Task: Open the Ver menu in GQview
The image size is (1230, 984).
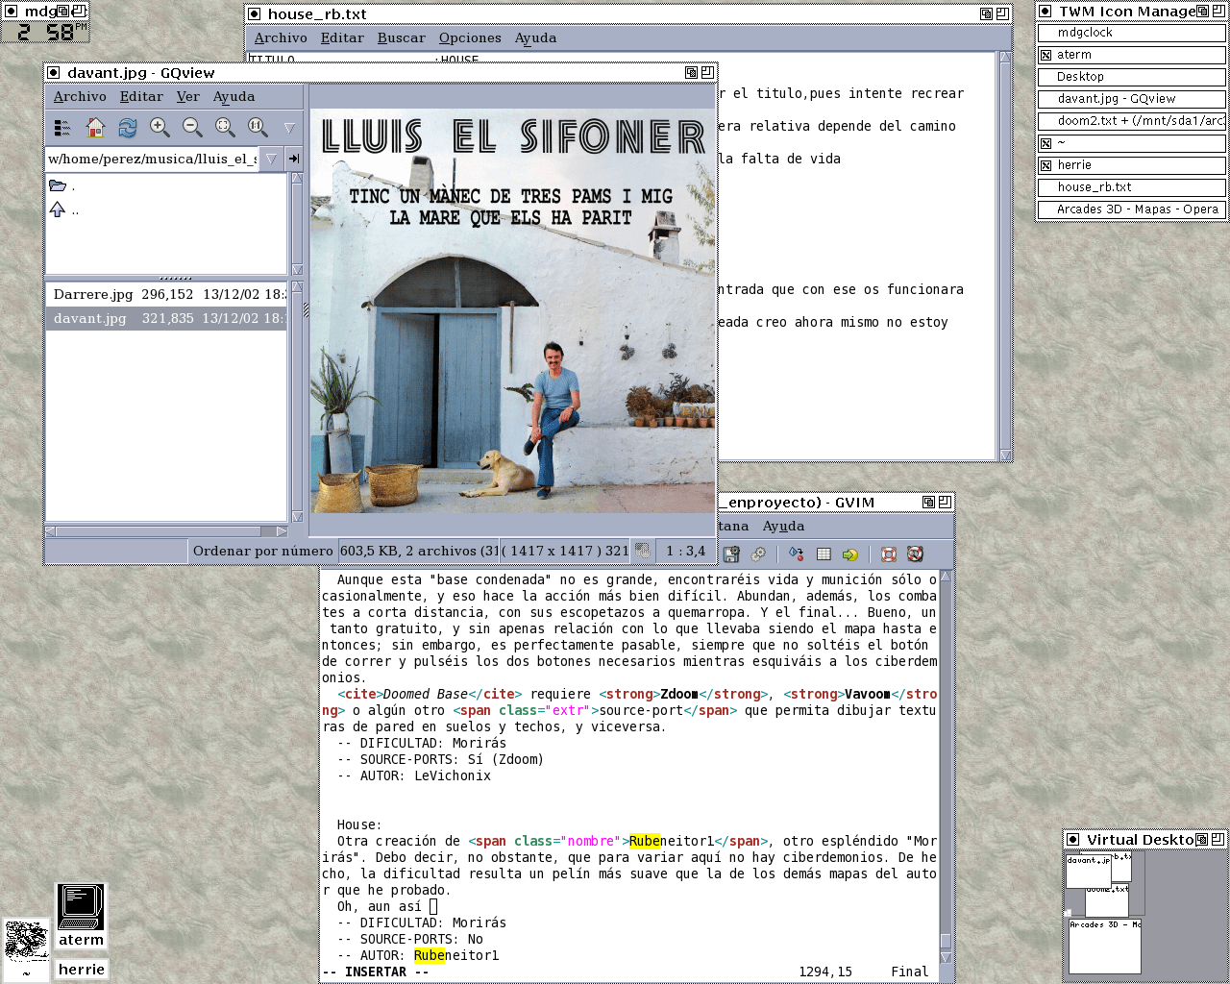Action: 188,96
